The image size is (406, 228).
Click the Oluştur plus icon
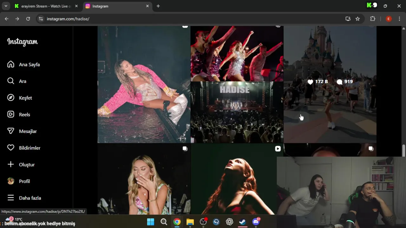point(11,164)
